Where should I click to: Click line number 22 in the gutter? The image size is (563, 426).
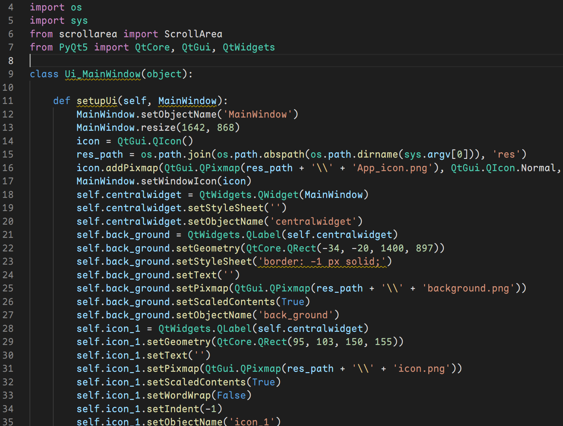(8, 248)
